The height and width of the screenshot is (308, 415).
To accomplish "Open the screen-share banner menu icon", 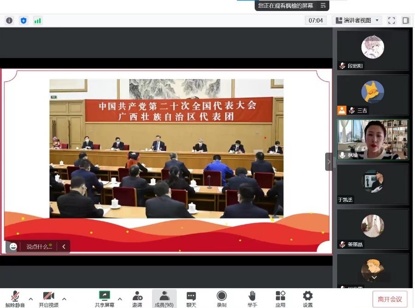I will tap(323, 5).
